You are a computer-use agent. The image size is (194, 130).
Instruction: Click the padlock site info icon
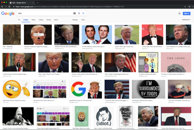pyautogui.click(x=14, y=7)
